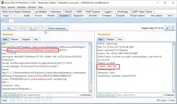177x104 pixels.
Task: Click request search term input field
Action: point(50,95)
